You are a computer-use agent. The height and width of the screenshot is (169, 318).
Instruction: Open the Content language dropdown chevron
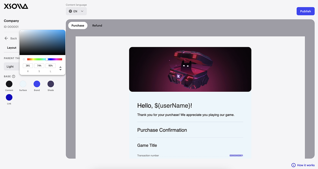pos(82,11)
